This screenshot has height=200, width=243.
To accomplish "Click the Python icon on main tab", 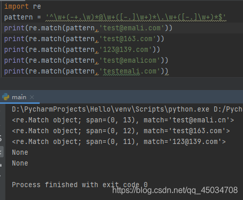I will tap(6, 97).
